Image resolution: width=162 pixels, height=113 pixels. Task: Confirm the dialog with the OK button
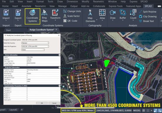pos(42,103)
